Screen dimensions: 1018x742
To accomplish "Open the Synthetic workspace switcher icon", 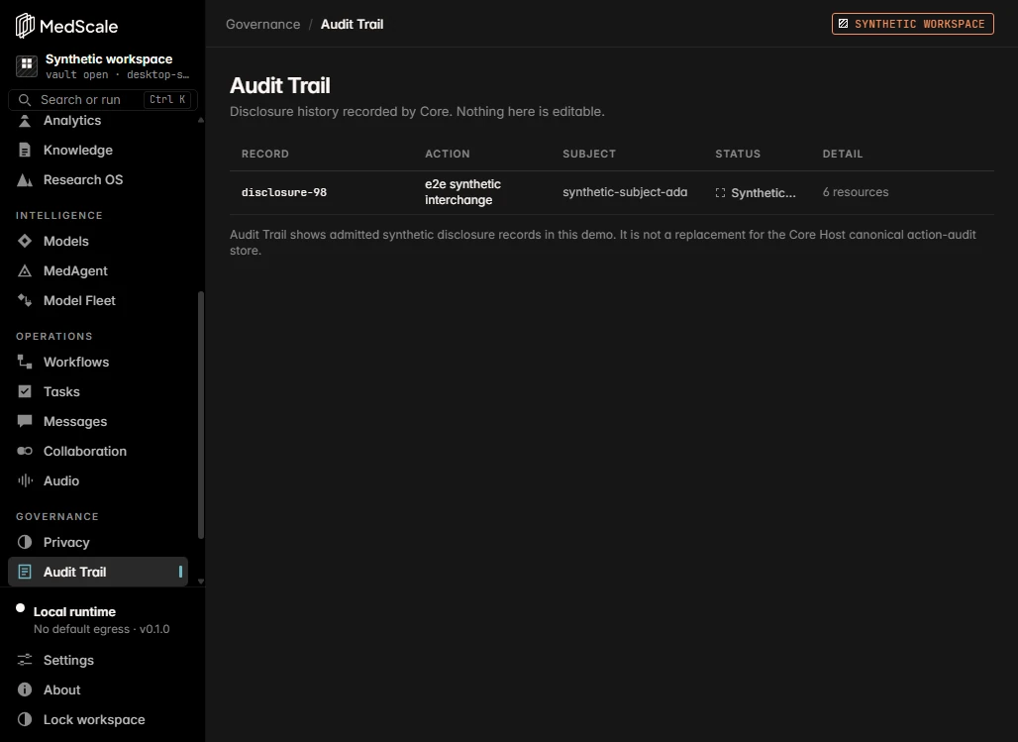I will click(27, 65).
